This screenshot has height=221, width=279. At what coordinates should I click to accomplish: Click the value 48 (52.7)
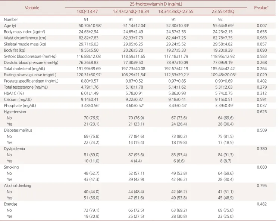pos(91,174)
